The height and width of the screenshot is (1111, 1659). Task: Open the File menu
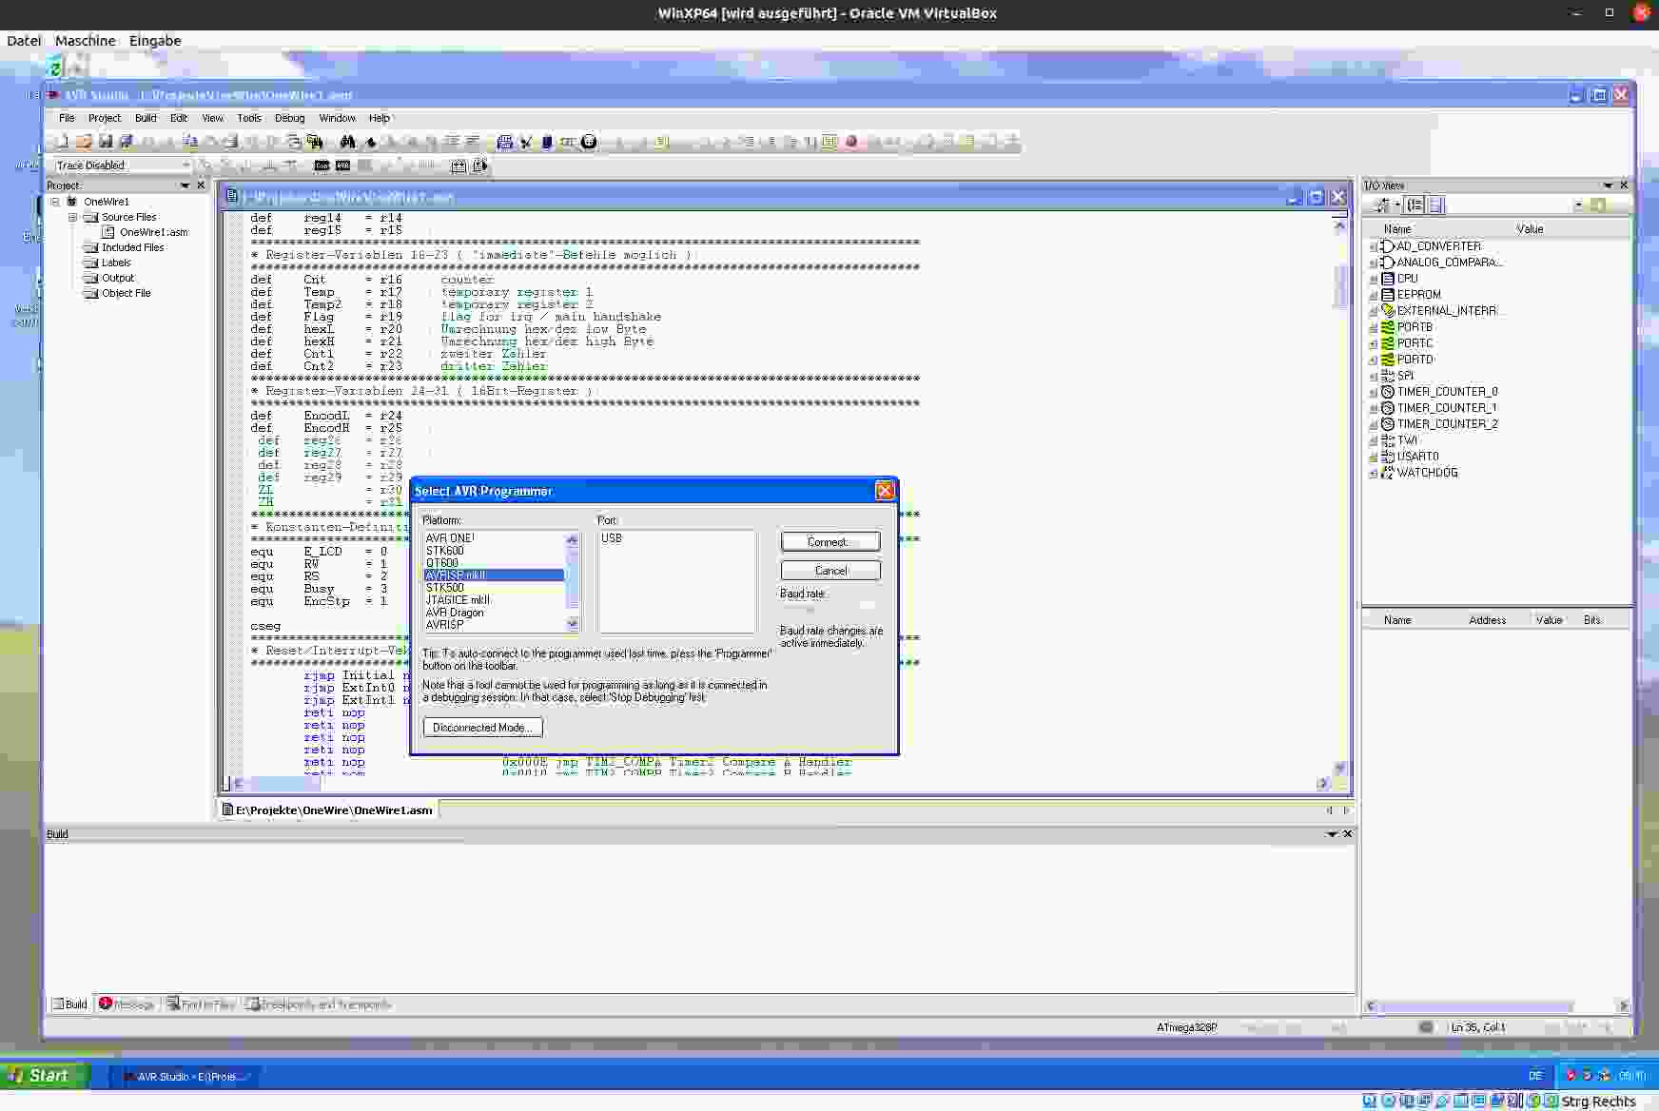tap(67, 118)
